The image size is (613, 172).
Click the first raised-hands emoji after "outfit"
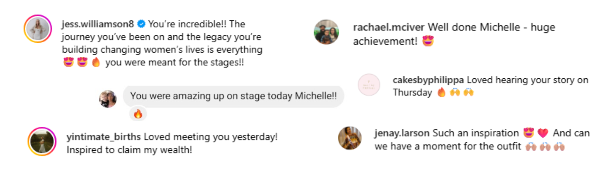coord(531,147)
